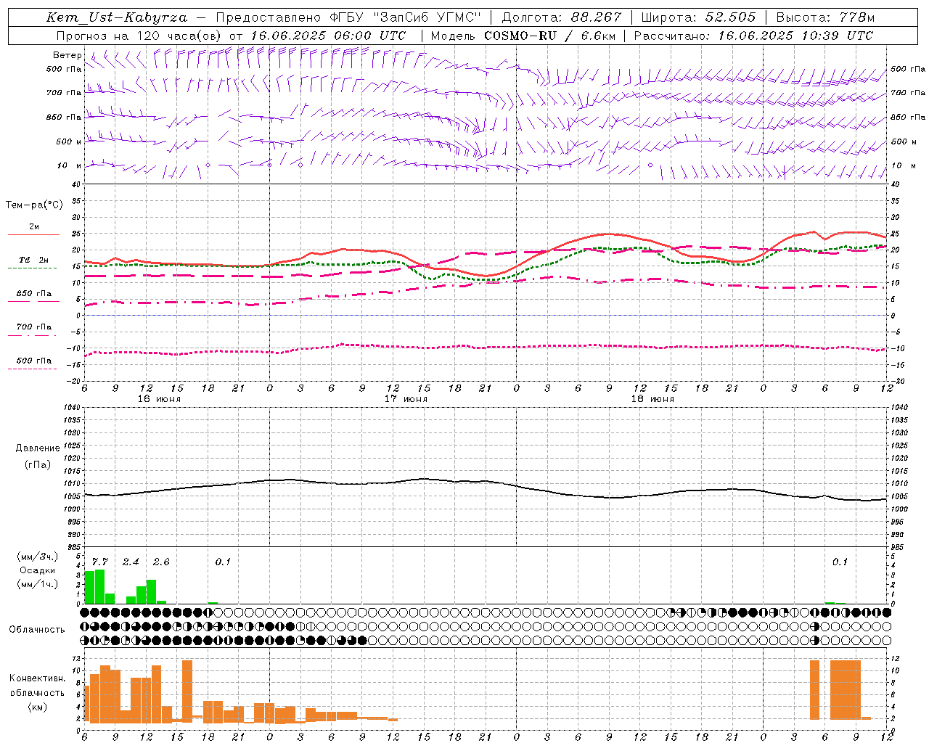Click the 2.4 precipitation total
Screen dimensions: 929x743
131,562
